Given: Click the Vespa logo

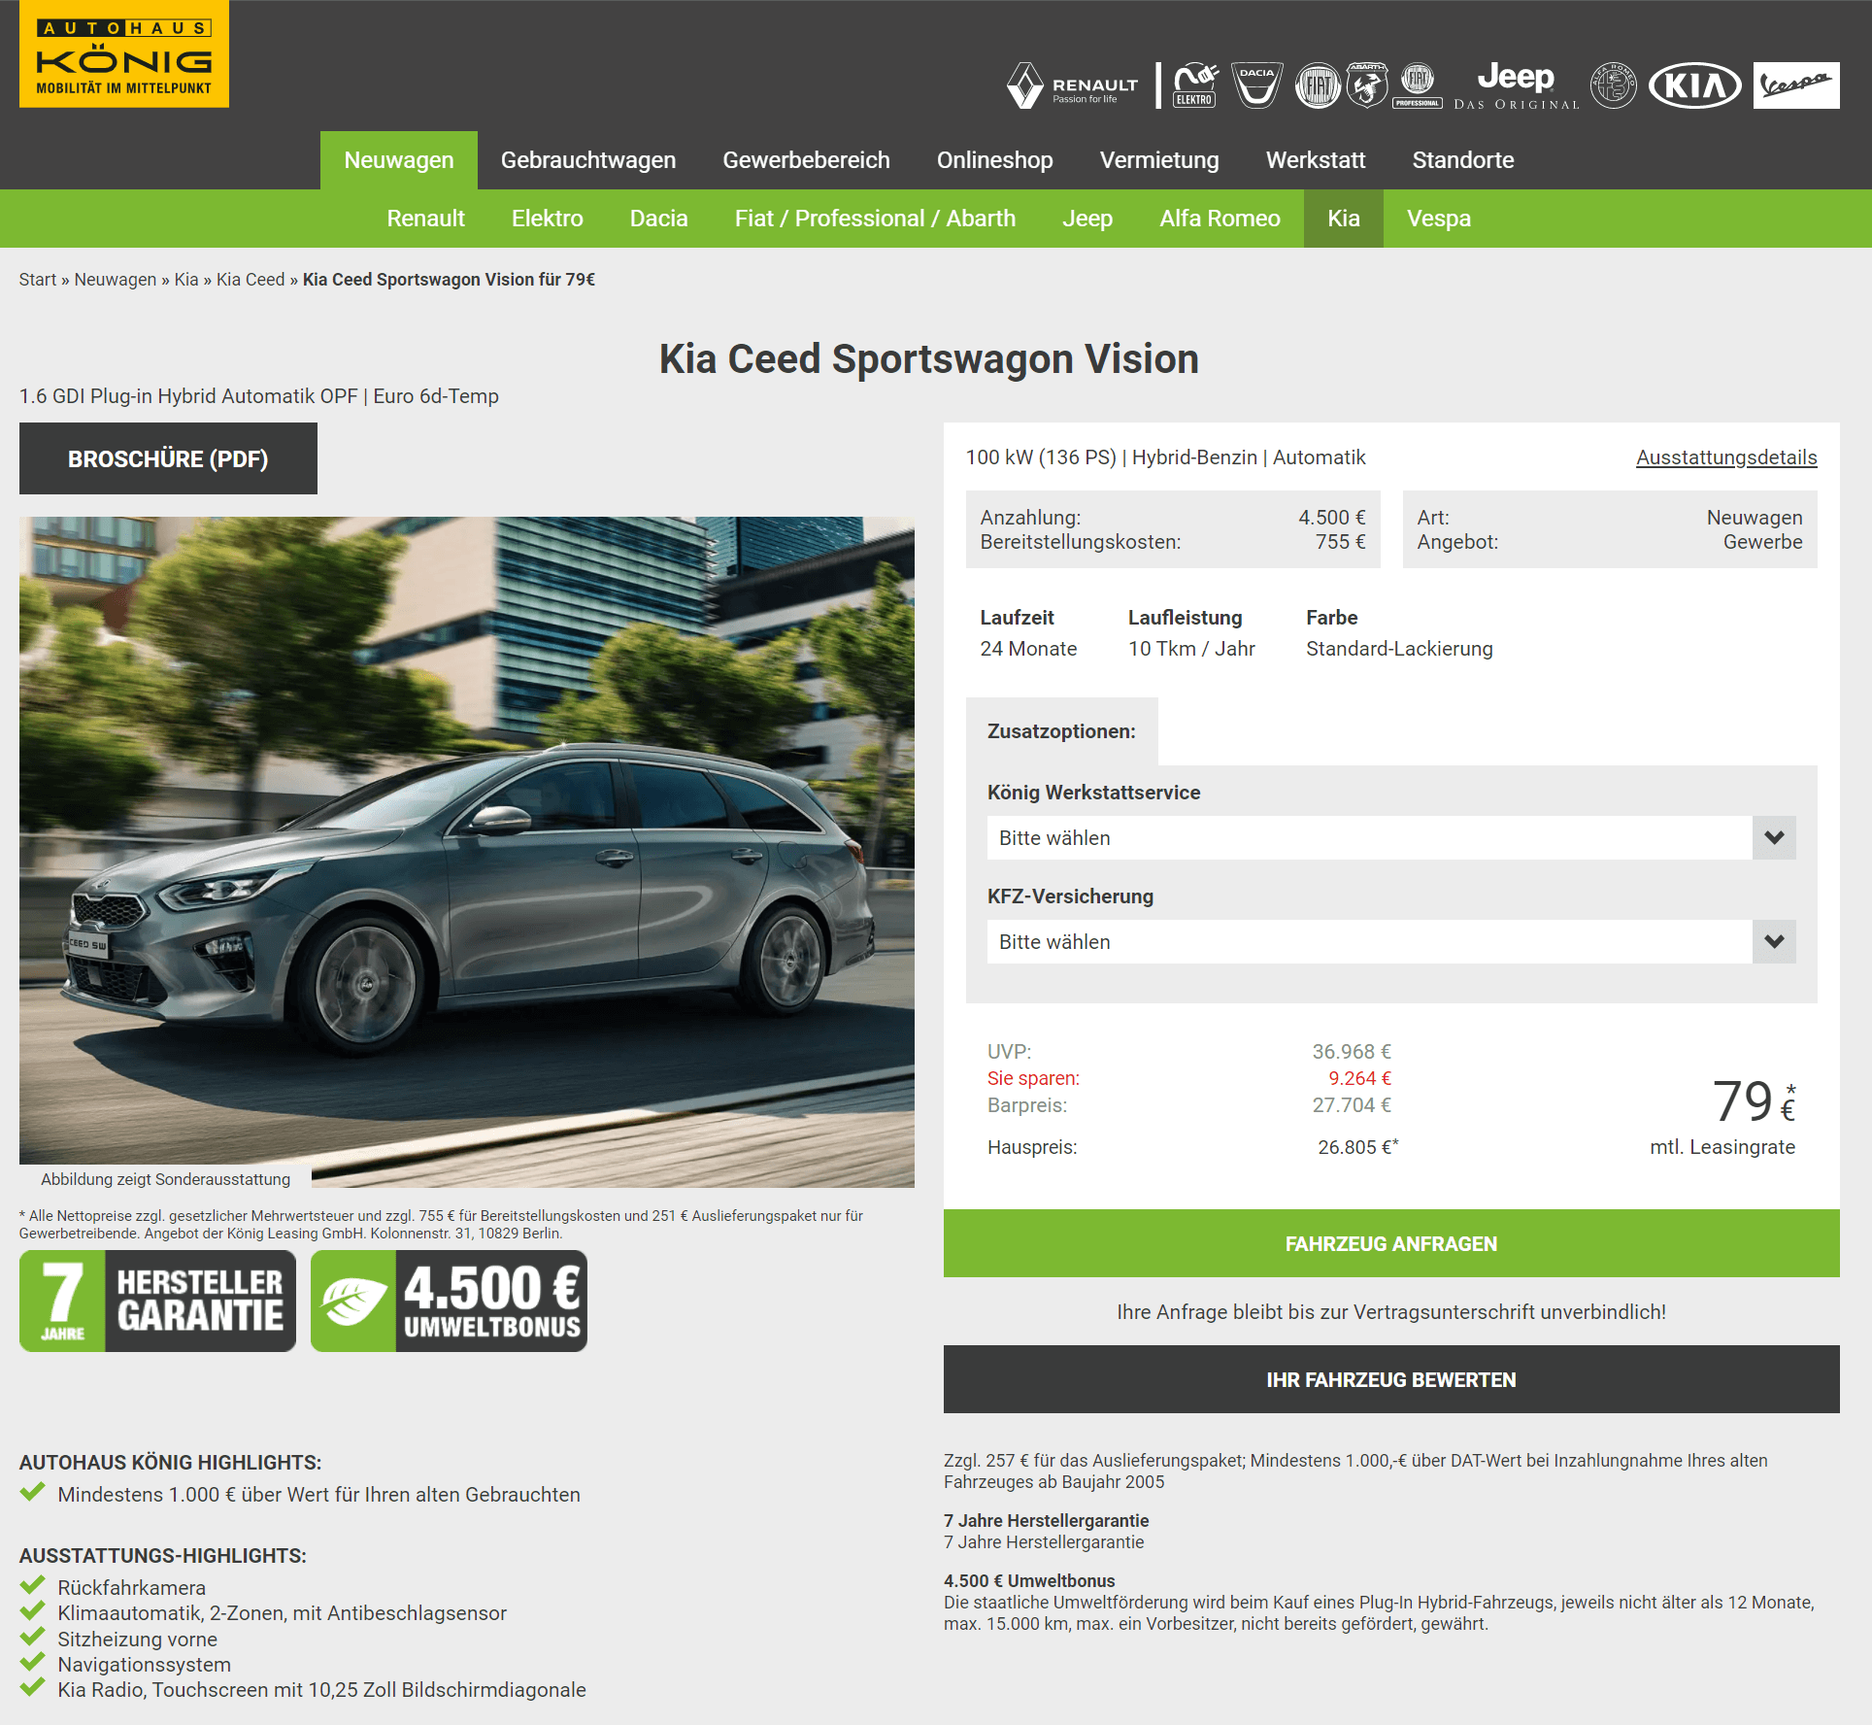Looking at the screenshot, I should coord(1796,85).
